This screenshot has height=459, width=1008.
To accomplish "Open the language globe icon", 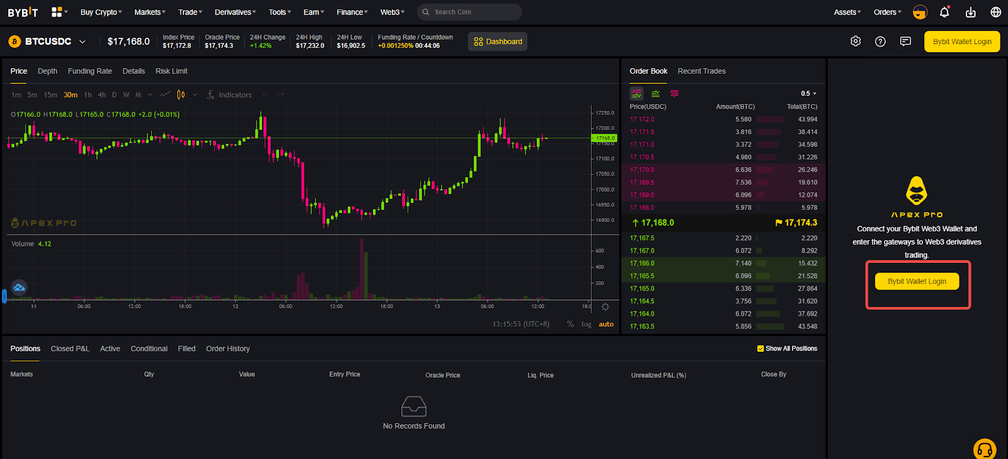I will (996, 12).
